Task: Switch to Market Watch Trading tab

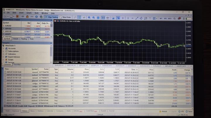Action: coord(24,39)
